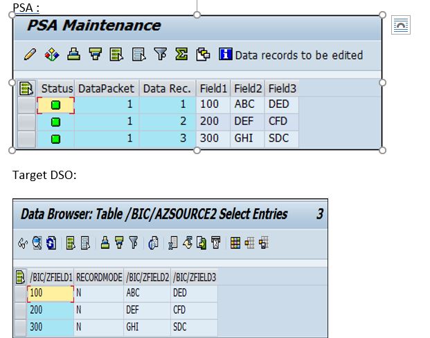The image size is (430, 338).
Task: Click cell 'DED' in PSA Field3 column
Action: click(x=282, y=104)
